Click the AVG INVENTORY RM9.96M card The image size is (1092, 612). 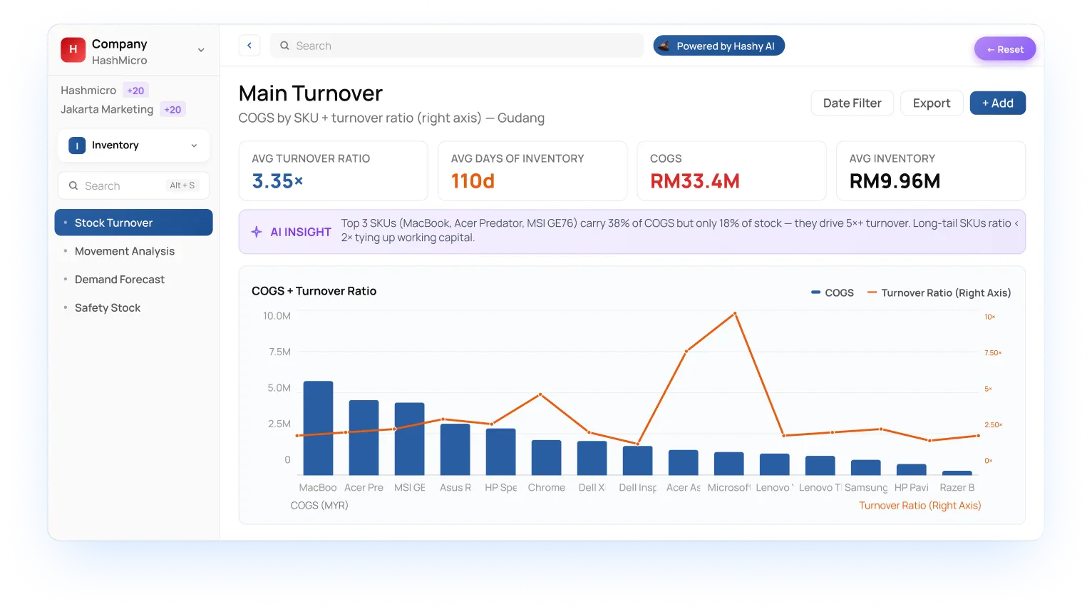[x=931, y=170]
